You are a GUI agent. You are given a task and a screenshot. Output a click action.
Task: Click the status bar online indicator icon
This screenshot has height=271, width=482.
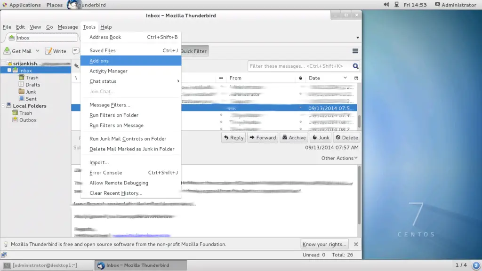click(4, 255)
